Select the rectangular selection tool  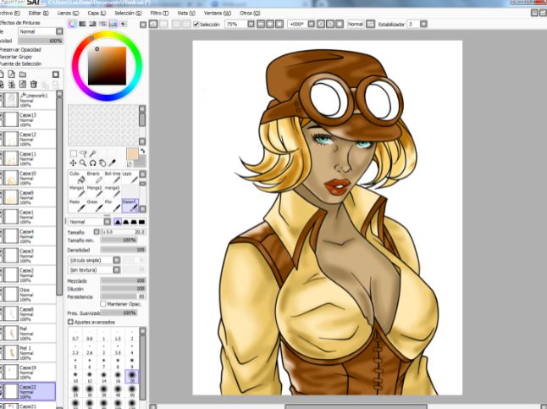73,153
